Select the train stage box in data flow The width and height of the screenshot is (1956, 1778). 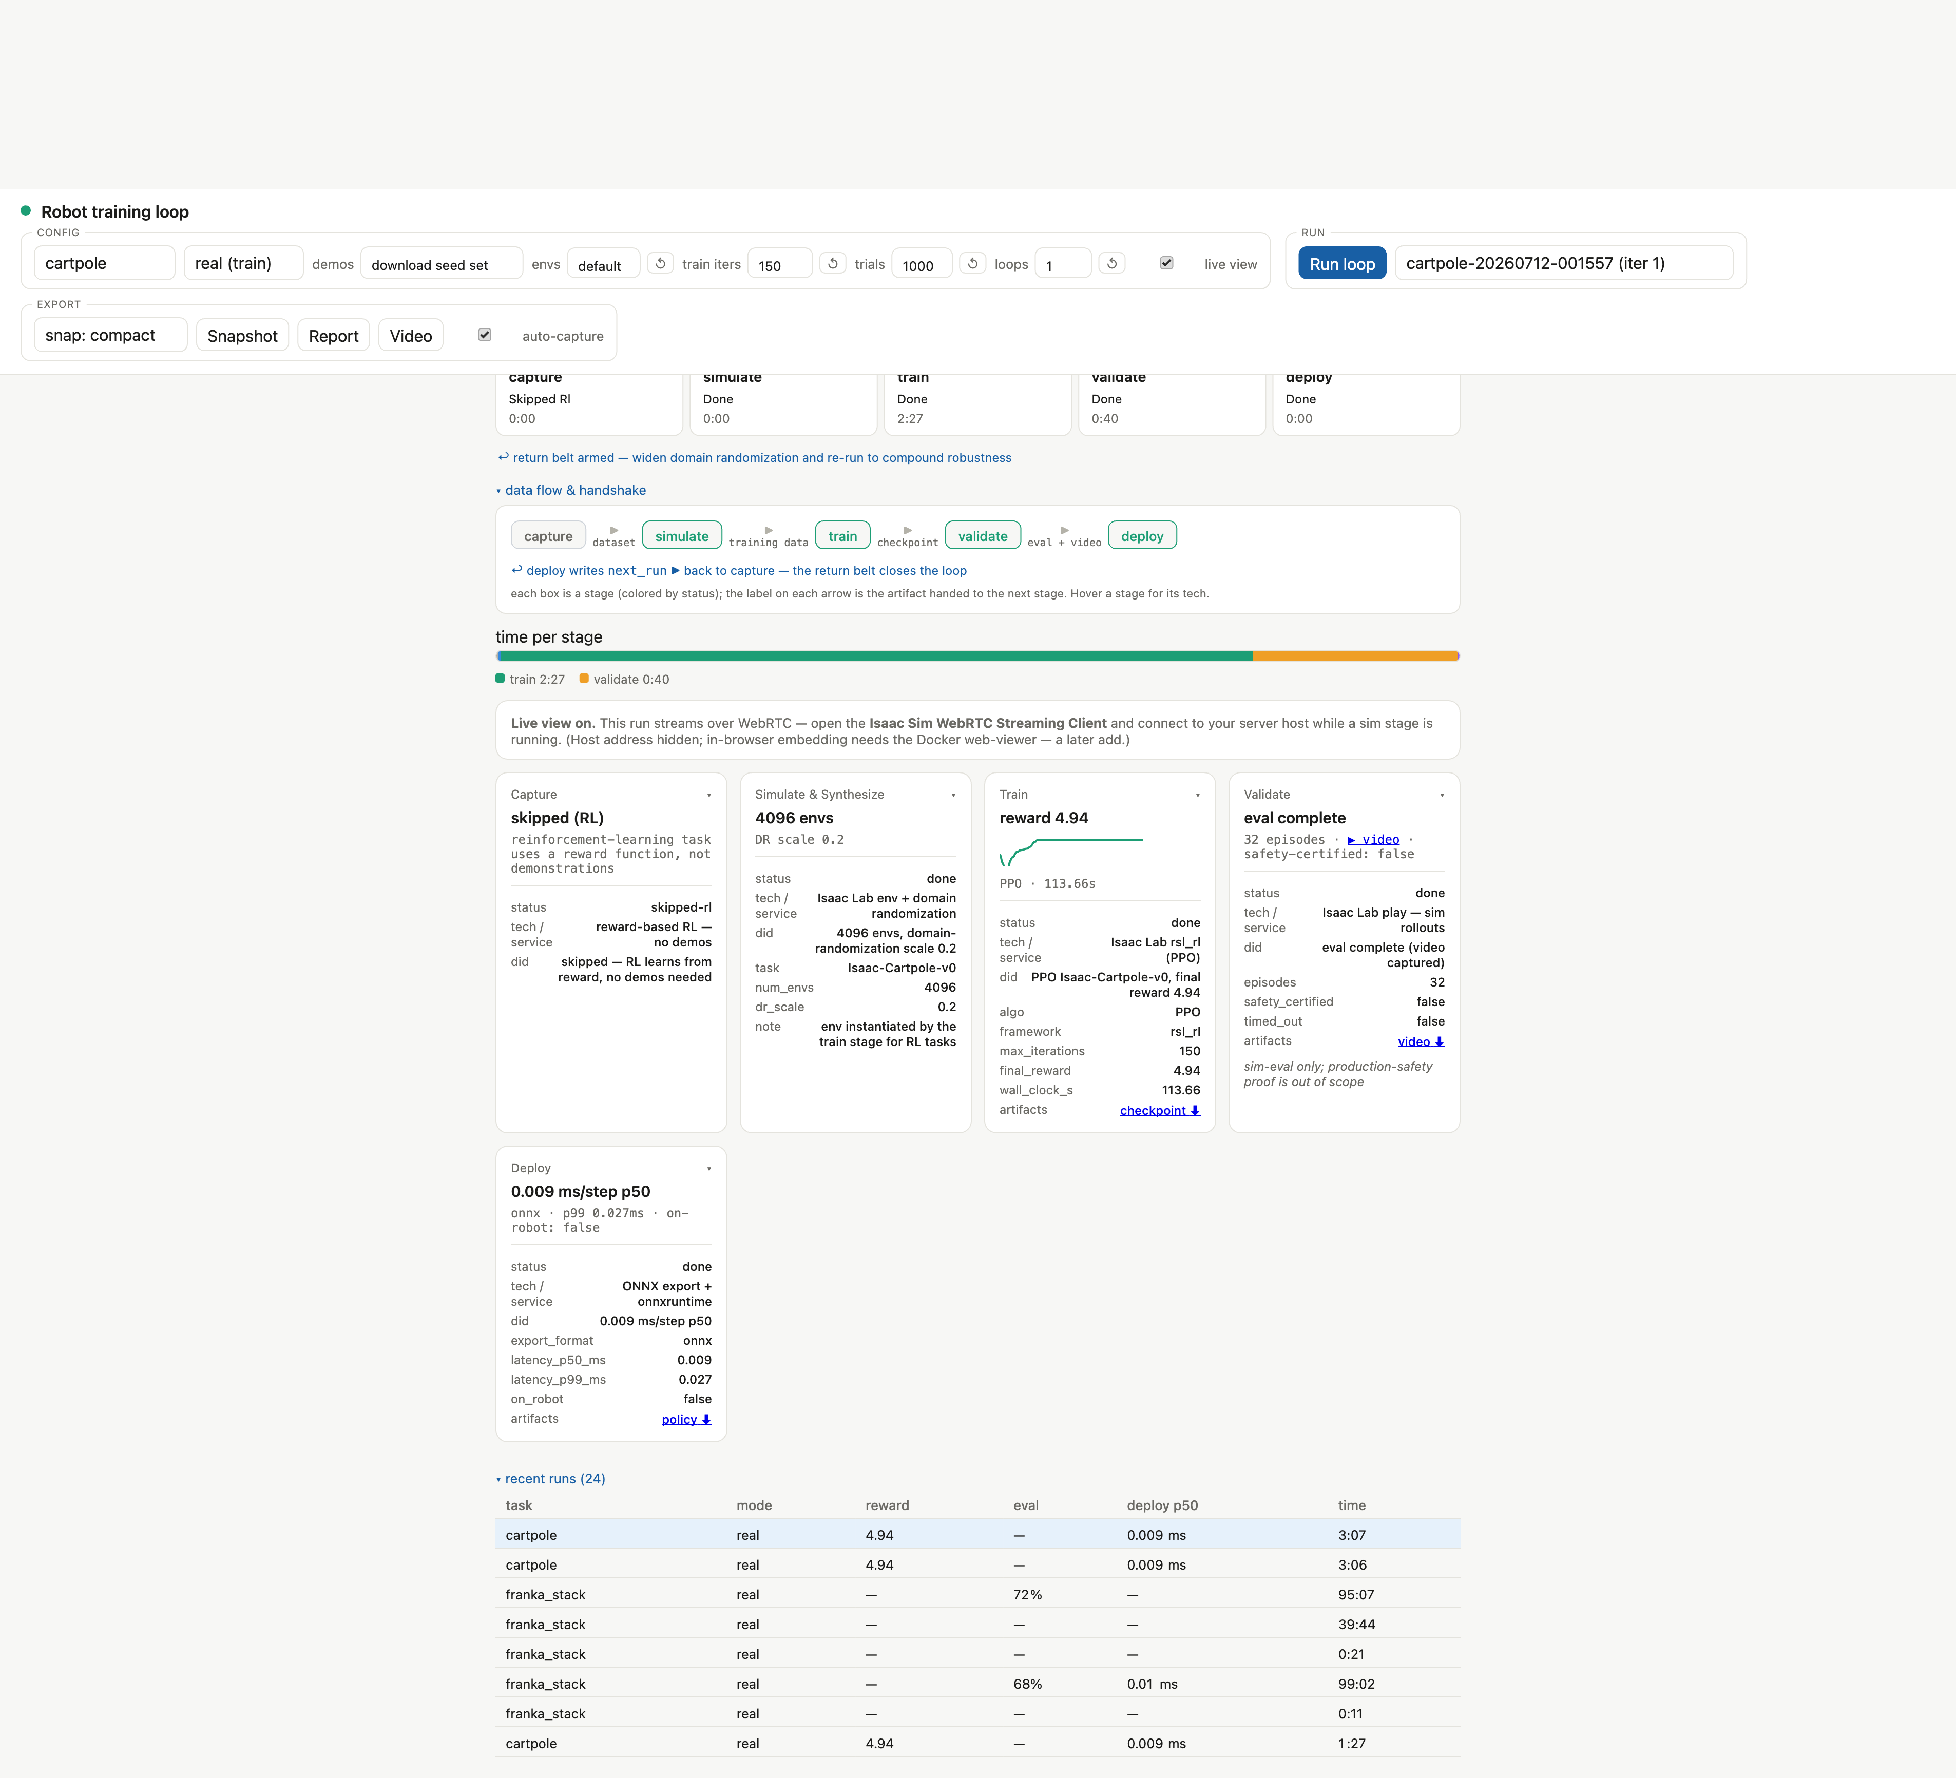pyautogui.click(x=842, y=535)
